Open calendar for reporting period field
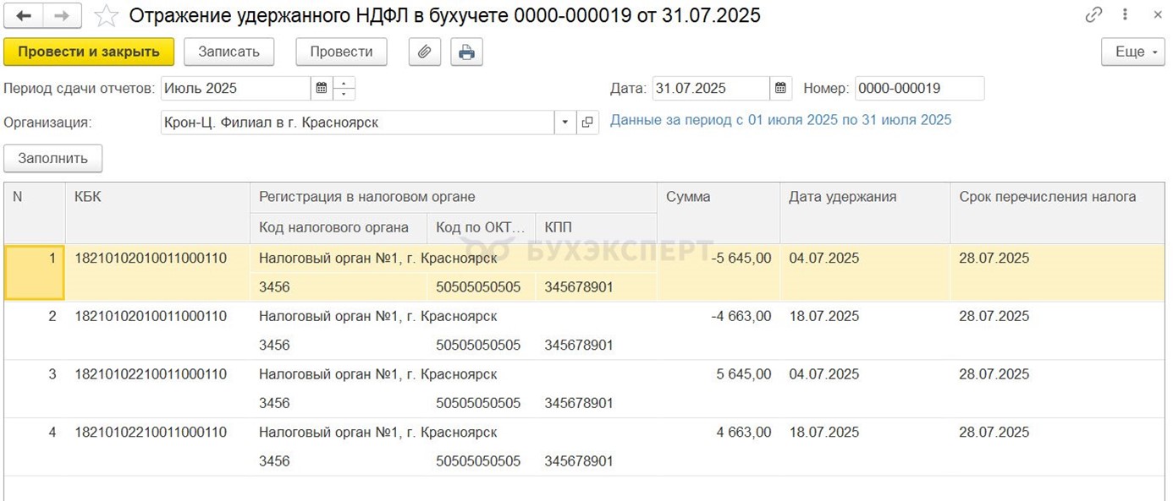 (322, 88)
